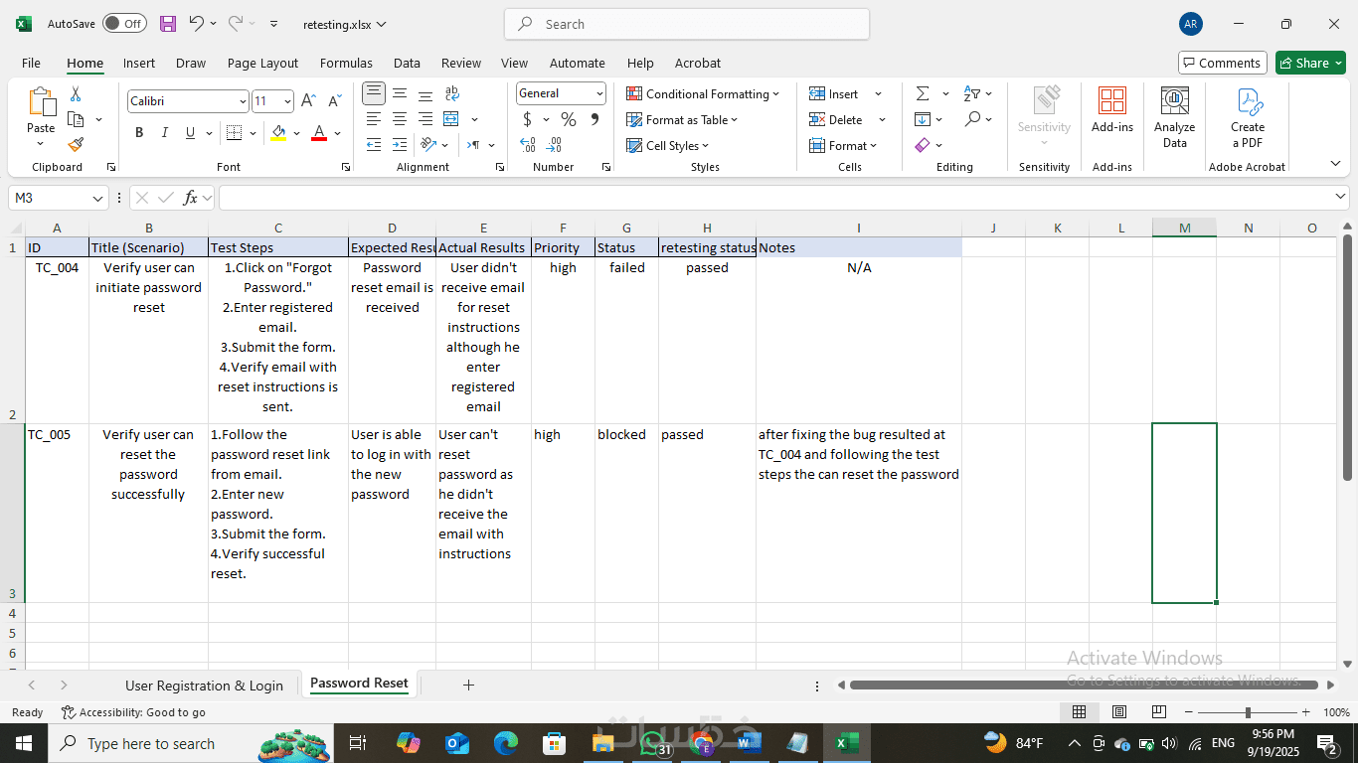Open Task View on taskbar
The height and width of the screenshot is (763, 1358).
pyautogui.click(x=359, y=743)
